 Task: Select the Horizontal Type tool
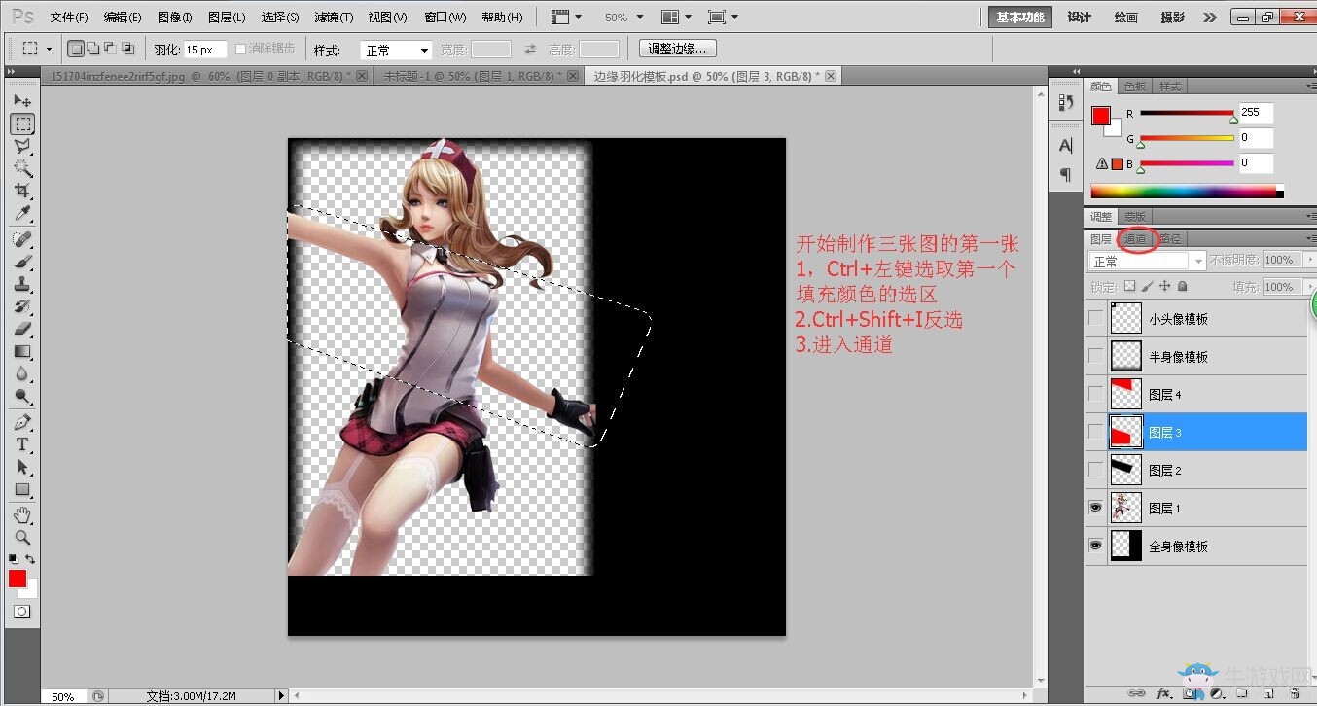pos(22,444)
